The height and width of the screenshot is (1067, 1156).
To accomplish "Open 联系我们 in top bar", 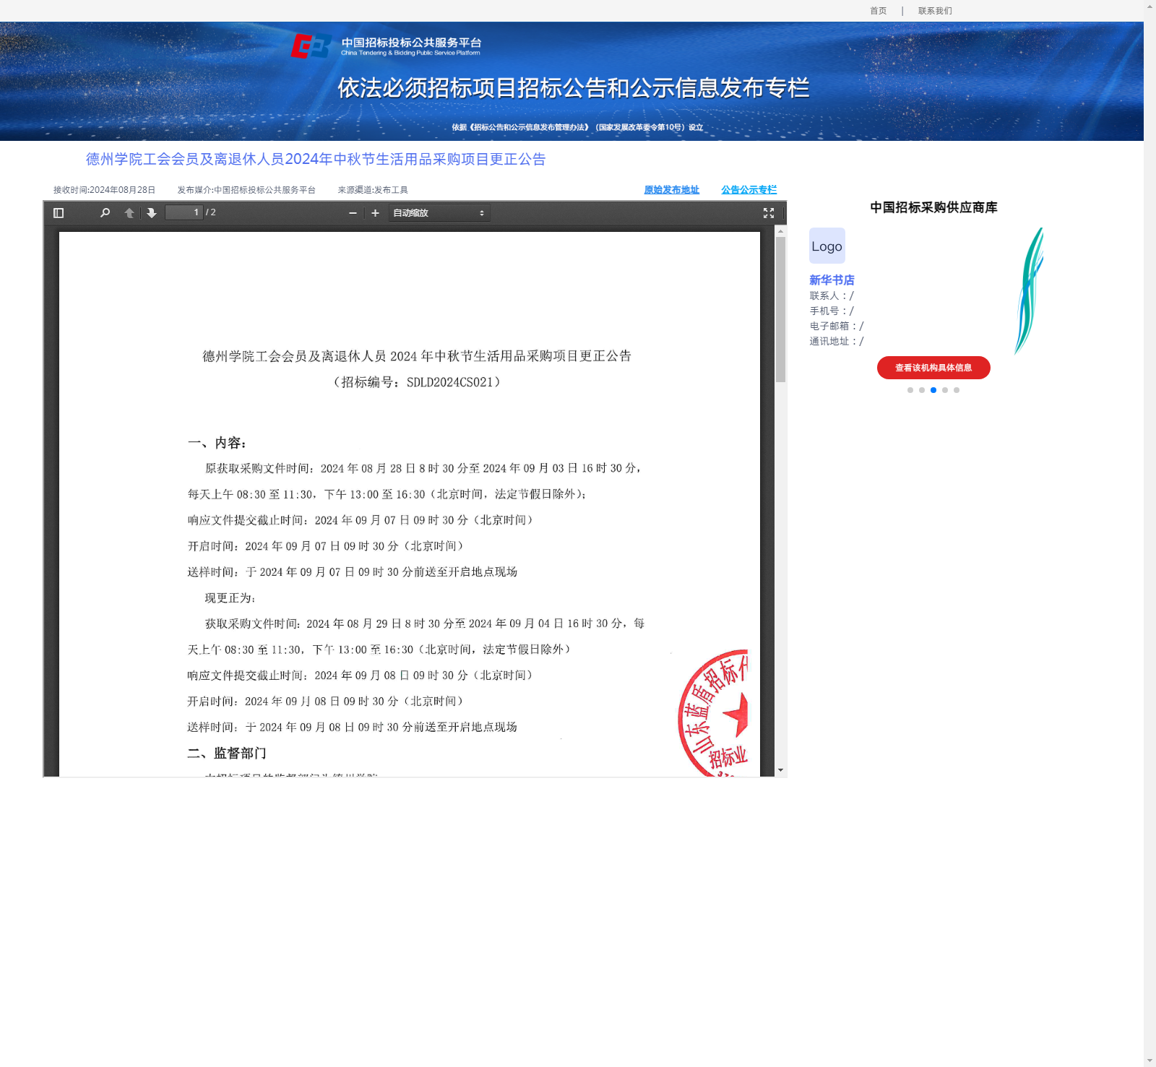I will (x=935, y=11).
